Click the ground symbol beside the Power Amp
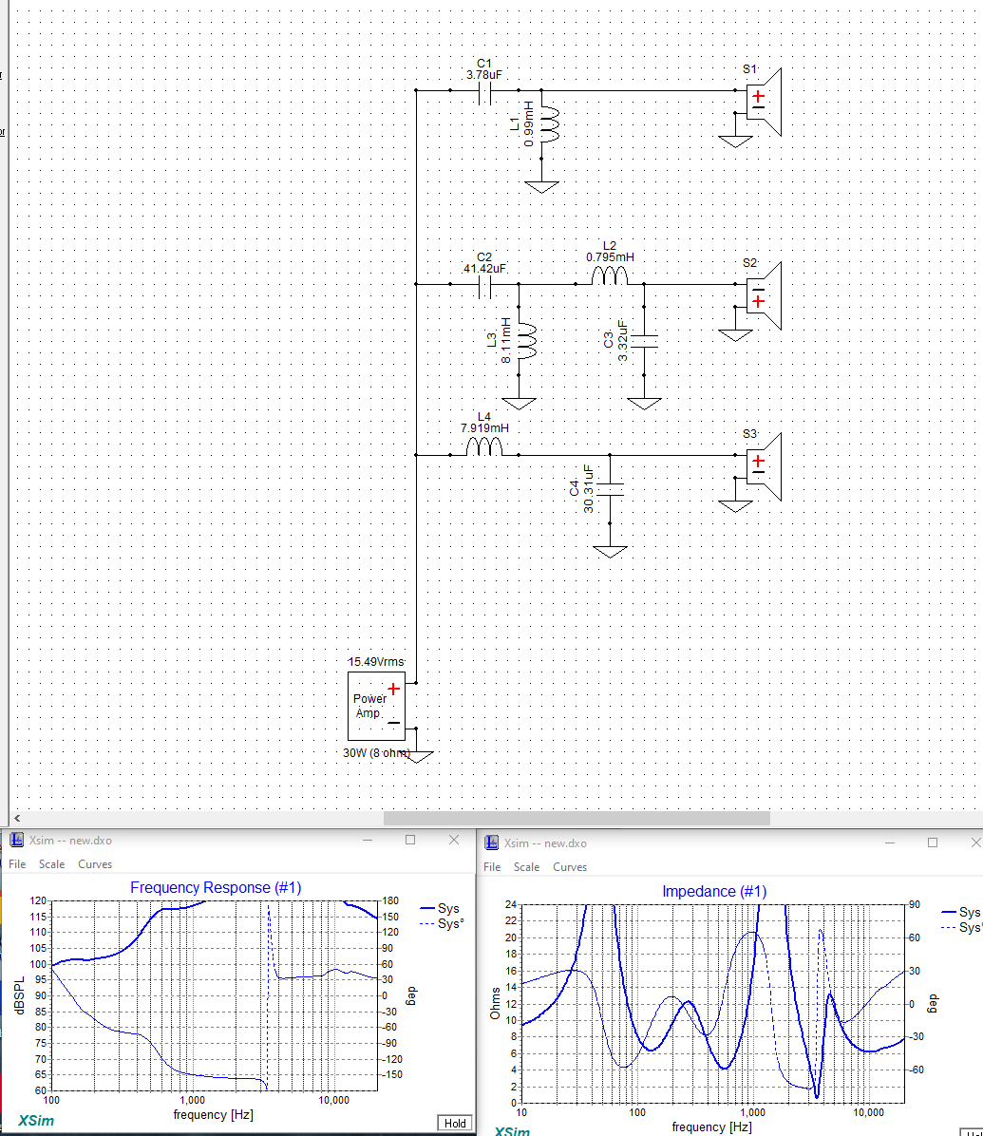 point(417,756)
